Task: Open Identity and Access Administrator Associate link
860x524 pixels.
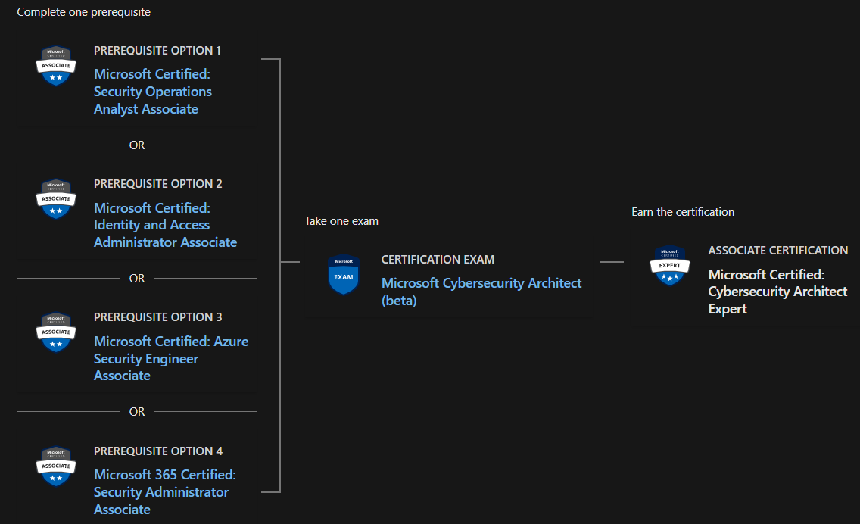Action: (165, 225)
